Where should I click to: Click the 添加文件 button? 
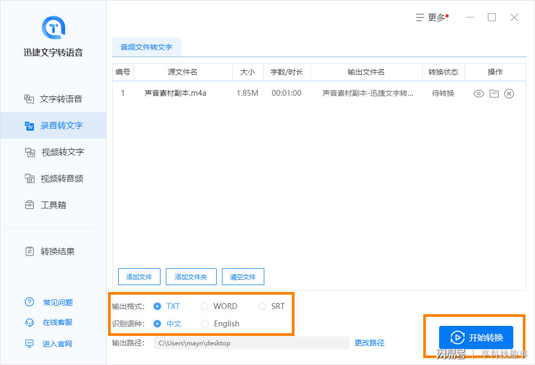coord(139,277)
